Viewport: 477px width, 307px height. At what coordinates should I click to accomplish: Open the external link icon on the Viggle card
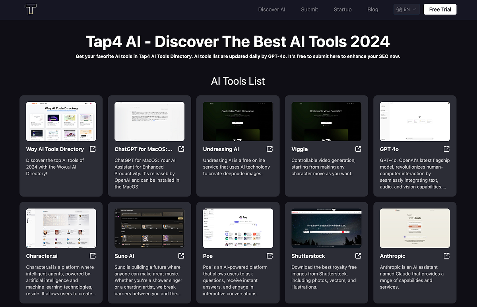point(358,149)
